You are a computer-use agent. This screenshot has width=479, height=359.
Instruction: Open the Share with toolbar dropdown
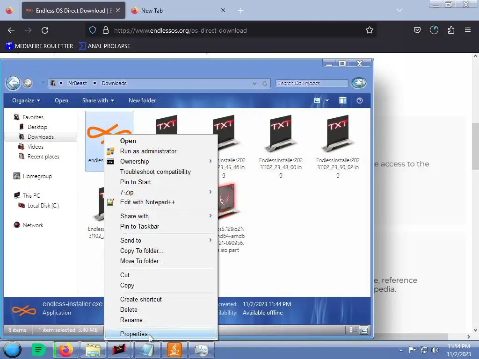click(98, 101)
